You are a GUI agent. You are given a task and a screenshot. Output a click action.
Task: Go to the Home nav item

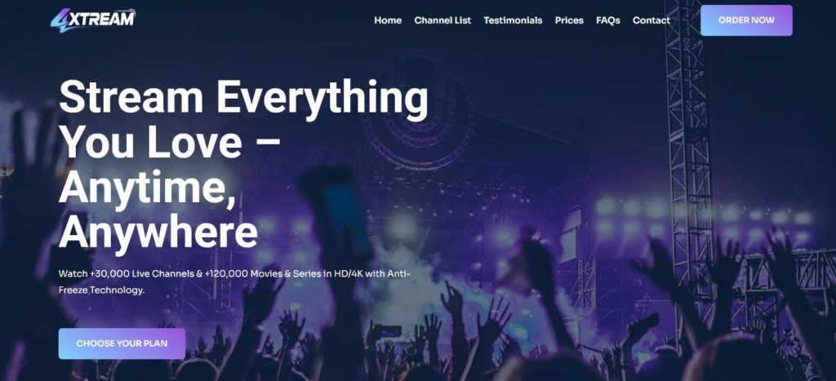tap(388, 20)
